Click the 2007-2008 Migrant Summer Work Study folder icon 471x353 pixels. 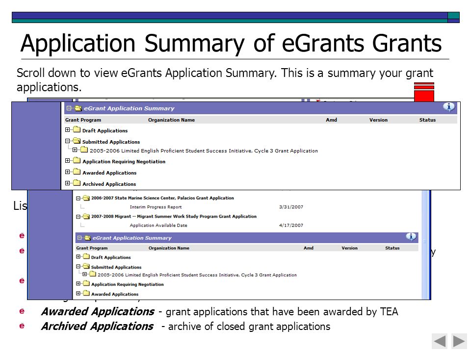tap(86, 216)
